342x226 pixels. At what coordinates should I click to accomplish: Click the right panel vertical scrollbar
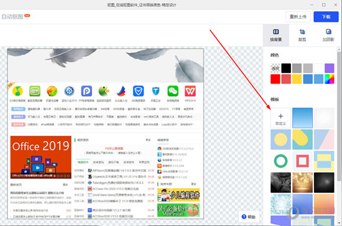[339, 116]
